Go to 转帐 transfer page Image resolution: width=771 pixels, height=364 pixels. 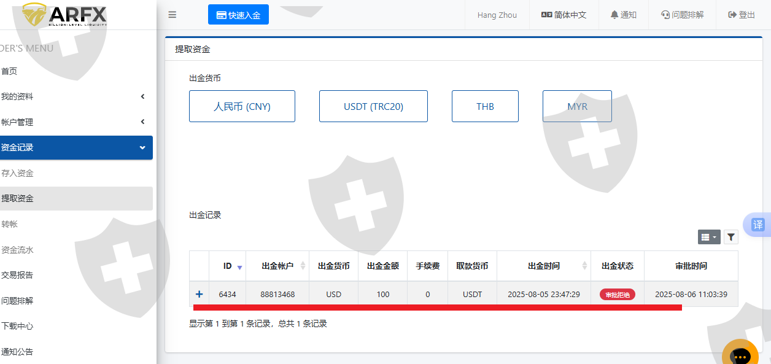point(10,224)
